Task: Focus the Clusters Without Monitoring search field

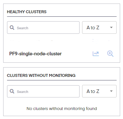Action: coord(43,91)
